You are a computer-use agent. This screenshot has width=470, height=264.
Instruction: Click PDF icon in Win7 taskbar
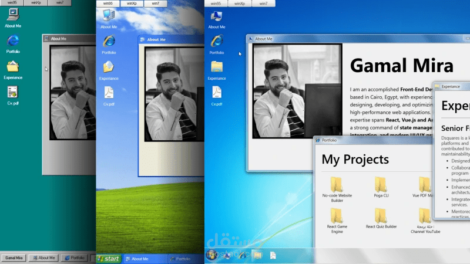273,255
